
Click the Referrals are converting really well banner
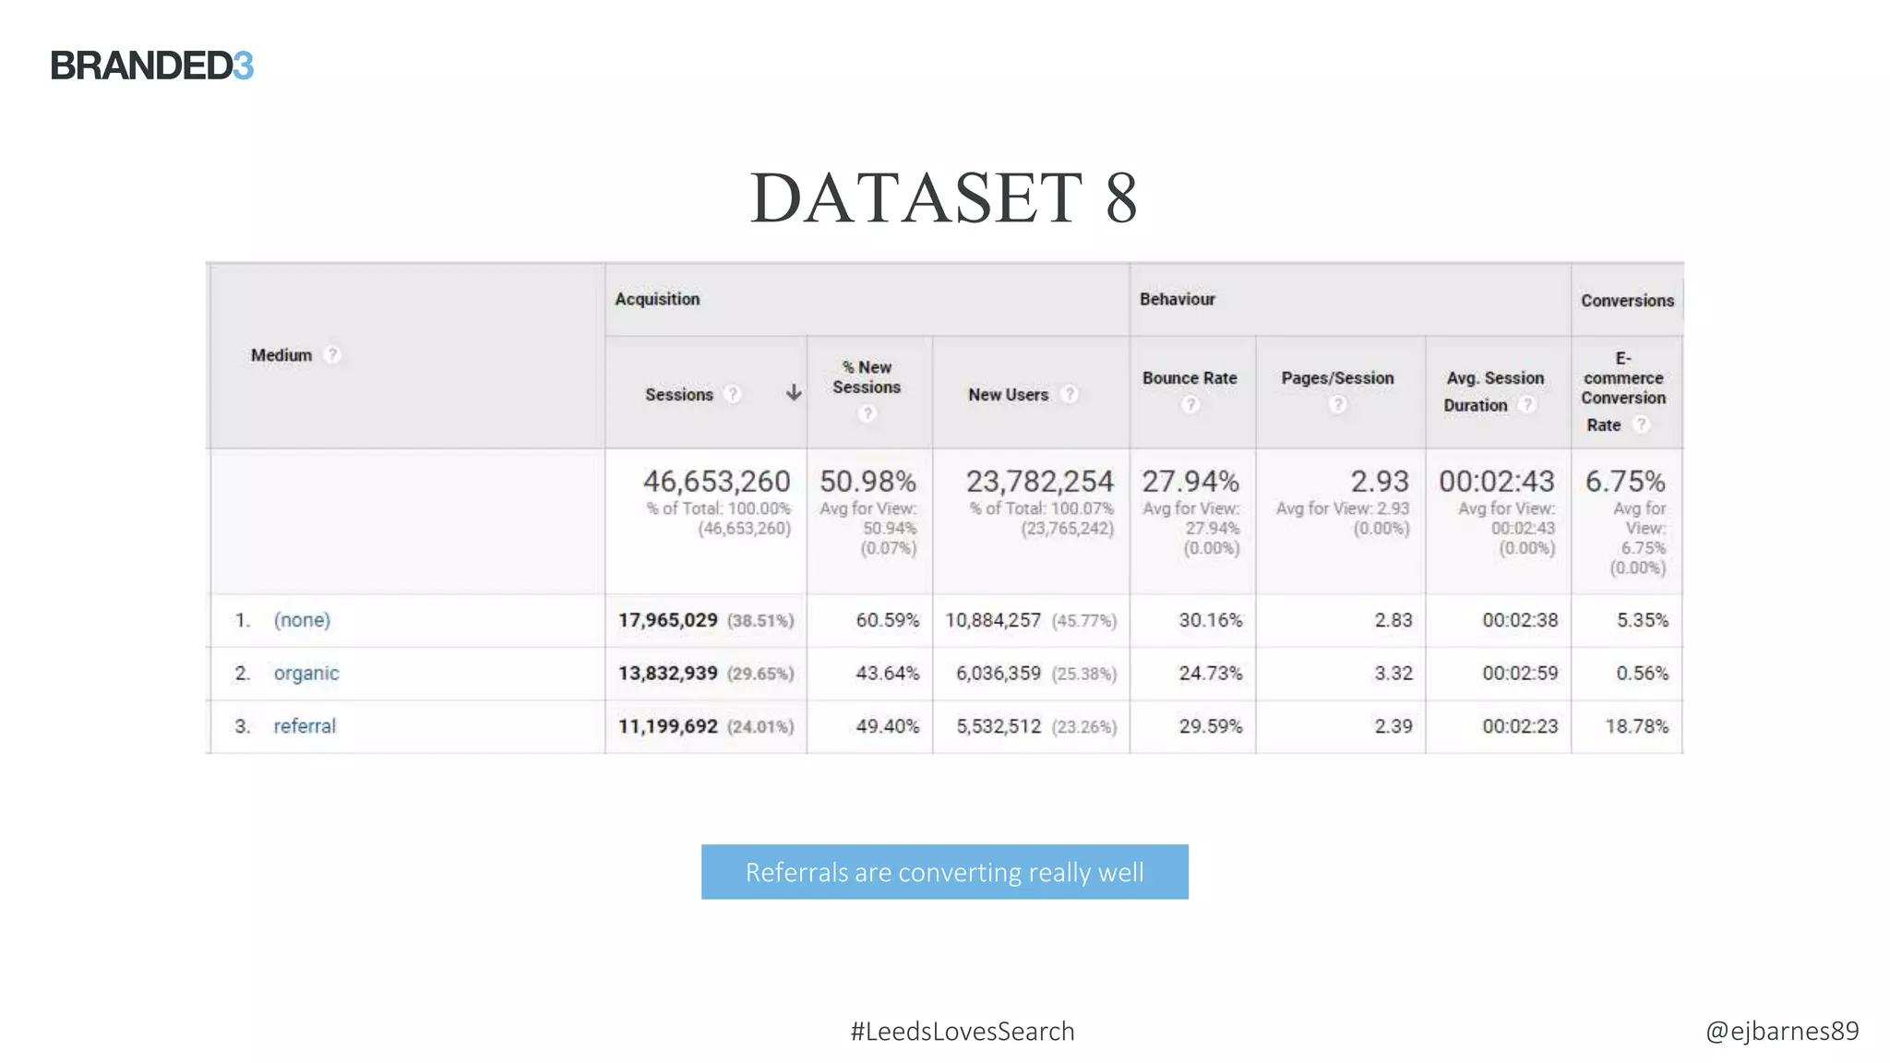(x=944, y=872)
